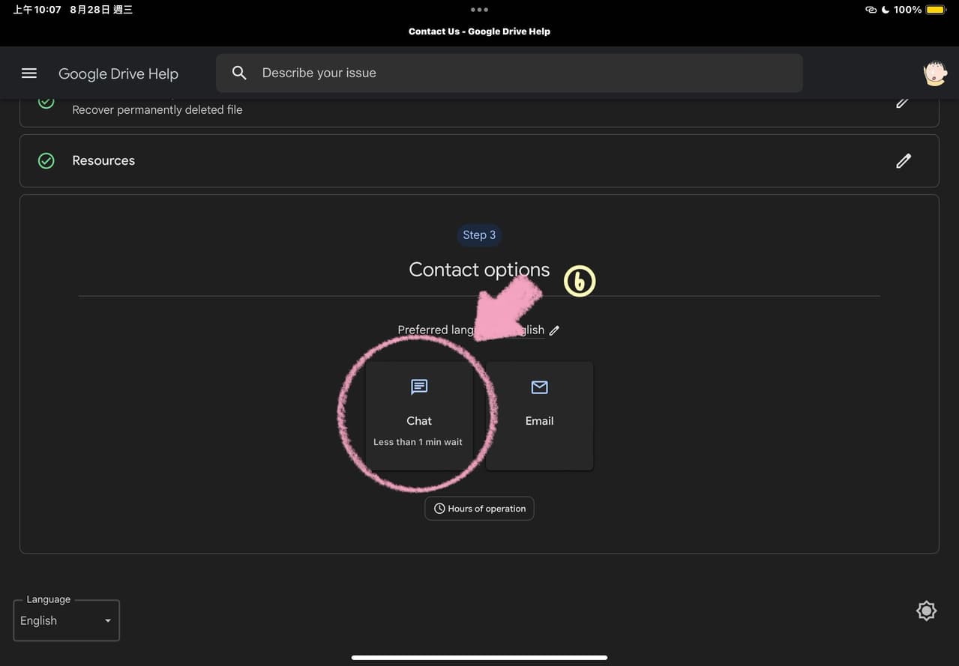Click the Email envelope icon
The height and width of the screenshot is (666, 959).
pyautogui.click(x=539, y=387)
